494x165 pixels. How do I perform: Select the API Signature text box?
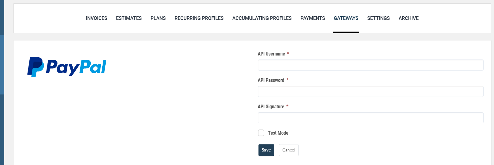click(371, 118)
